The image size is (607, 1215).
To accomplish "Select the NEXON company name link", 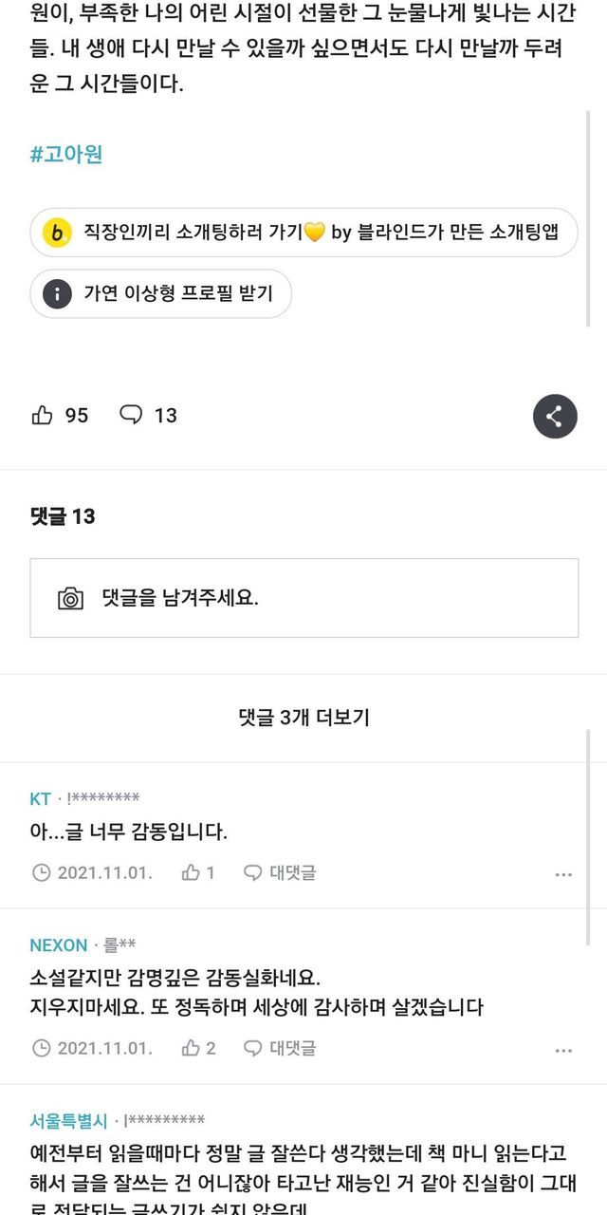I will tap(59, 945).
